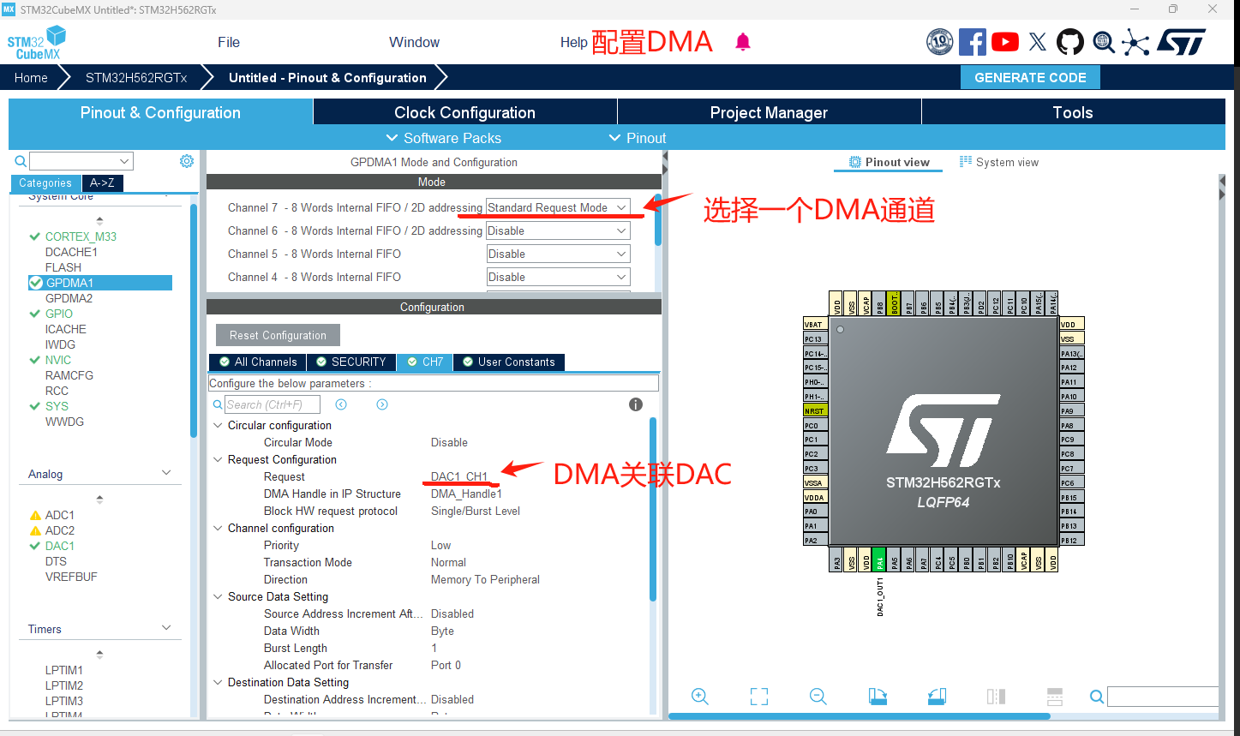Viewport: 1240px width, 736px height.
Task: Switch to Clock Configuration tab
Action: (x=464, y=112)
